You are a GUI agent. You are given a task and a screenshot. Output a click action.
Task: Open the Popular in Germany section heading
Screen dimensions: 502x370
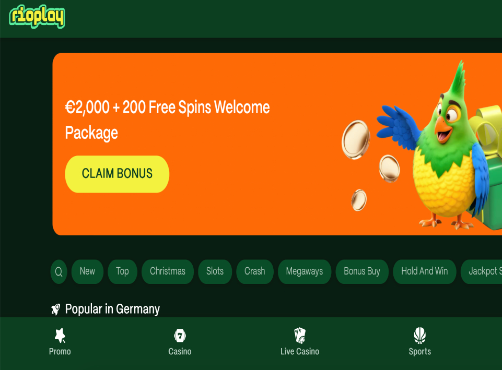[112, 309]
